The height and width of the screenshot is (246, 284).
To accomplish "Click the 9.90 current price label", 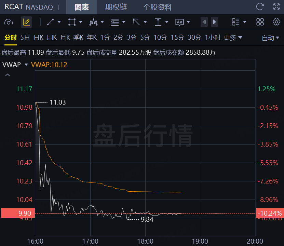I will (x=18, y=213).
